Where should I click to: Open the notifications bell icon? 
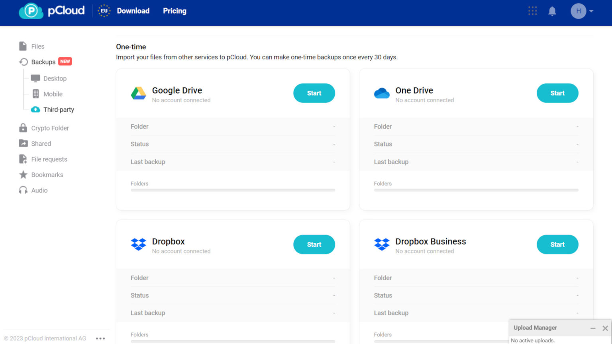tap(552, 11)
